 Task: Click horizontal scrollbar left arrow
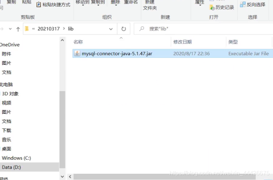pyautogui.click(x=70, y=177)
